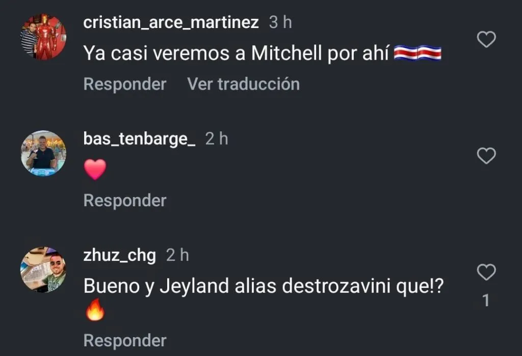Image resolution: width=522 pixels, height=356 pixels.
Task: Go to bas_tenbarge_ username link
Action: point(139,139)
